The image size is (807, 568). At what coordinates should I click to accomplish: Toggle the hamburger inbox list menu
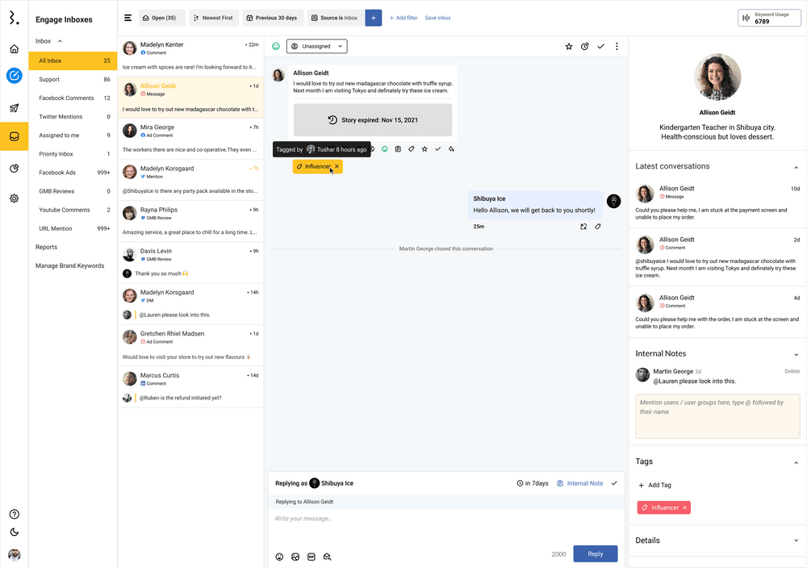(x=128, y=18)
